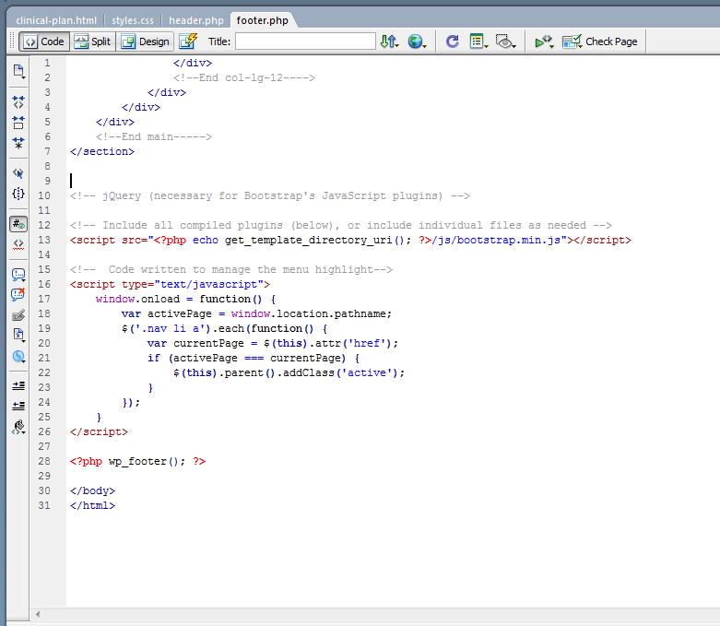Image resolution: width=720 pixels, height=626 pixels.
Task: Switch to the clinical-plan.html tab
Action: pos(56,20)
